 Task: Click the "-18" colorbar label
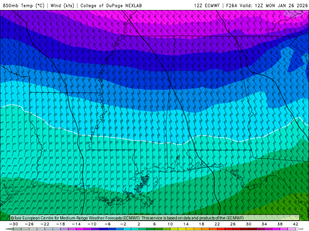[x=61, y=224]
